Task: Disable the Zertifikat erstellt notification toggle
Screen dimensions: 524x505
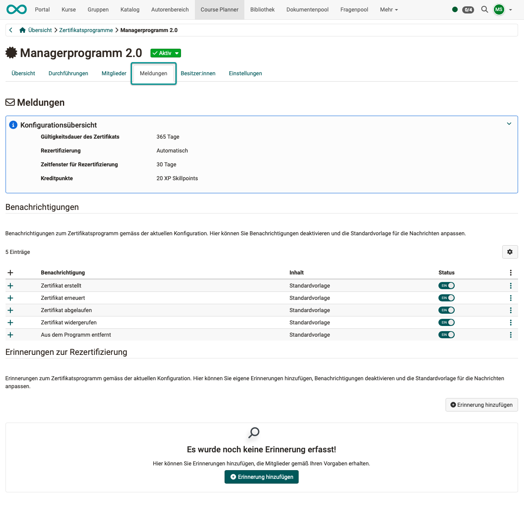Action: pyautogui.click(x=446, y=285)
